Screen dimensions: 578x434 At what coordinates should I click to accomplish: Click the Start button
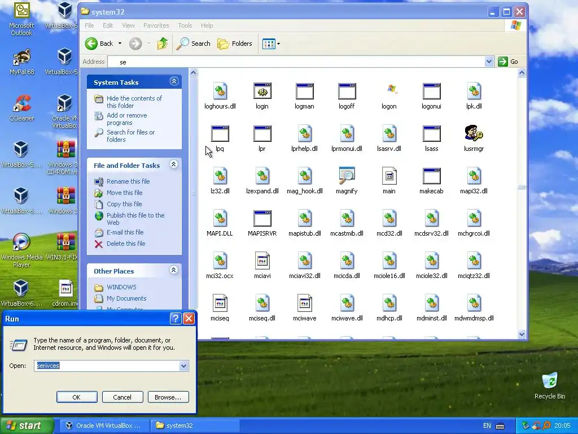pos(27,426)
